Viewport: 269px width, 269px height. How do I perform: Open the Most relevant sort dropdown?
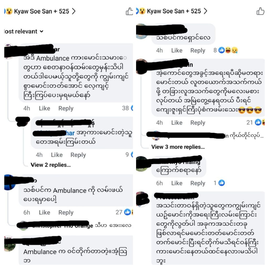(x=24, y=32)
